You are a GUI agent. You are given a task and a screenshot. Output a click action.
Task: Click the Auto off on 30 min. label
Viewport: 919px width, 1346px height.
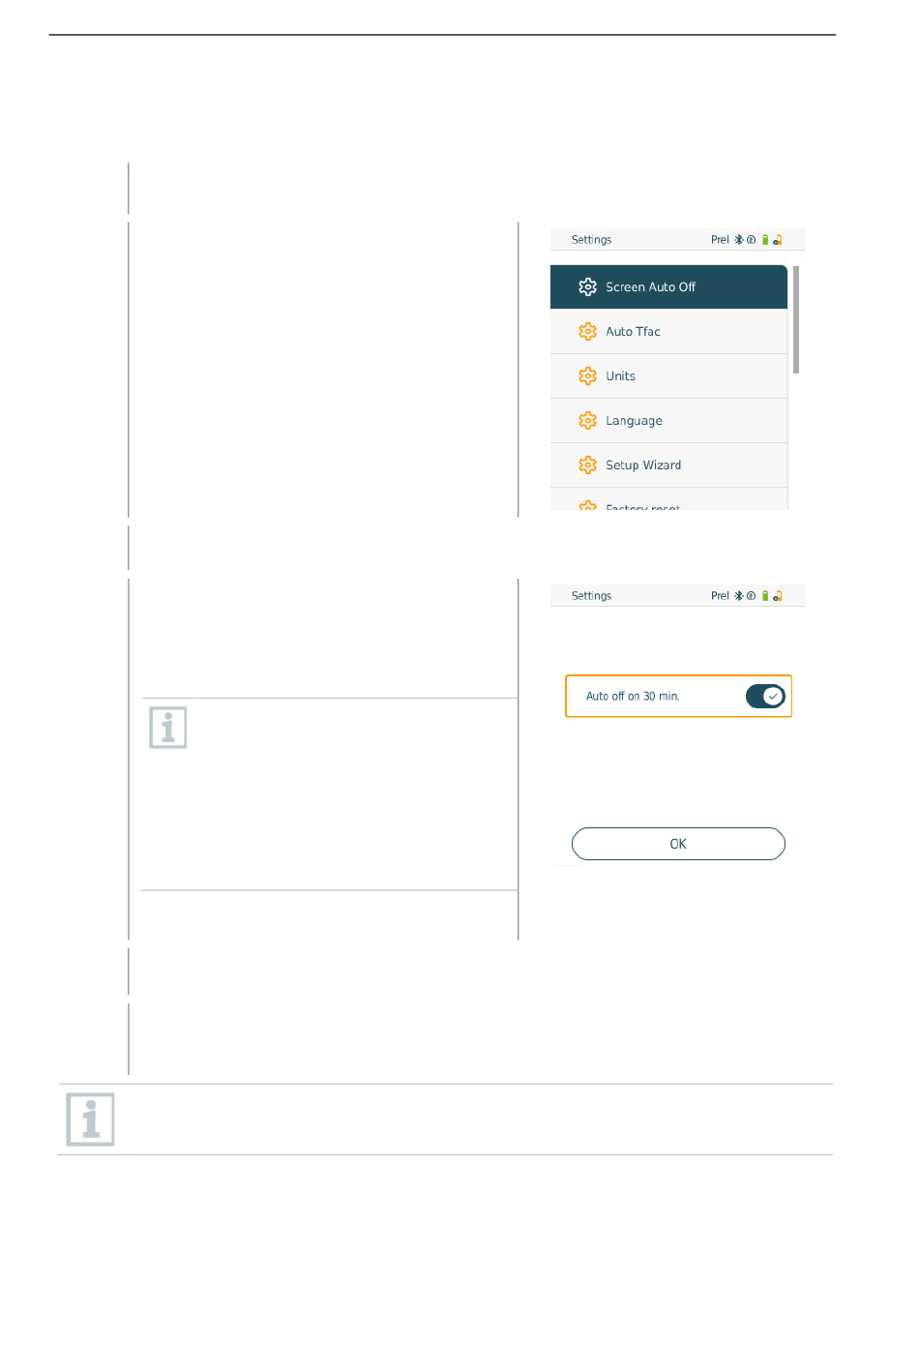tap(633, 697)
